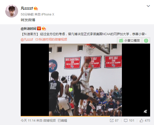This screenshot has height=125, width=154.
Task: Open the 凡zzzzf username link
Action: [x=27, y=8]
